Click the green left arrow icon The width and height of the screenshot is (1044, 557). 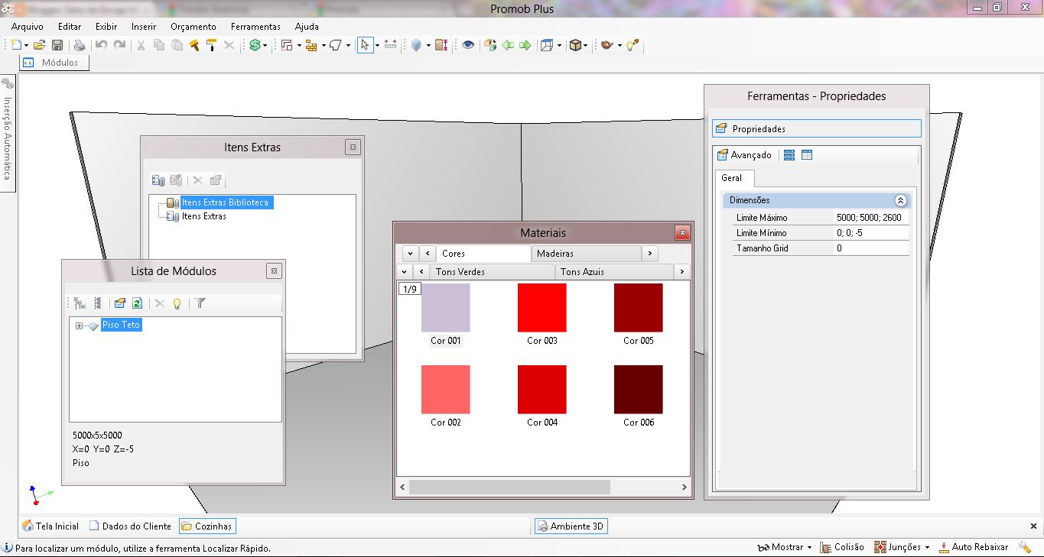click(508, 46)
